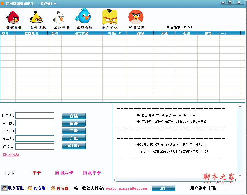Open the 售后群 link
247x195 pixels.
click(63, 188)
